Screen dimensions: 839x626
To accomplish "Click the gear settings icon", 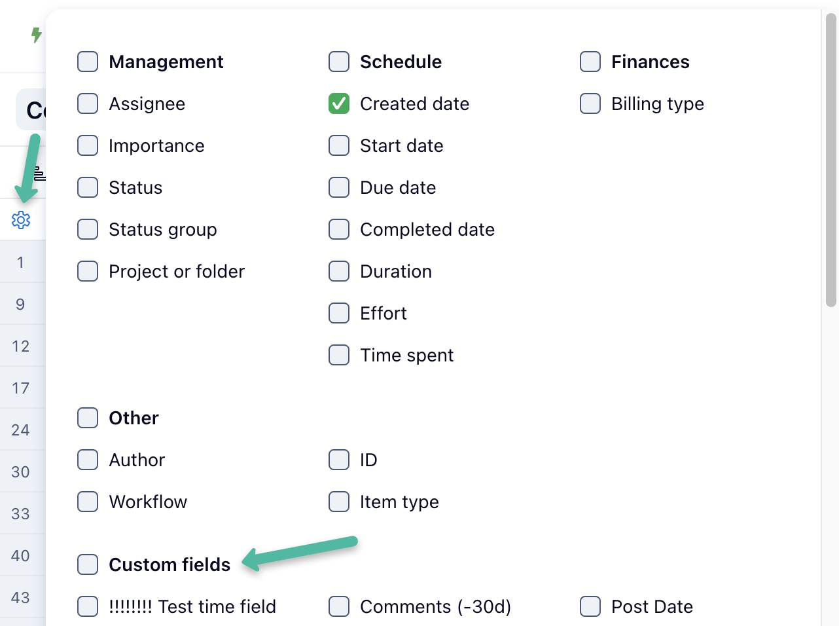I will 21,220.
